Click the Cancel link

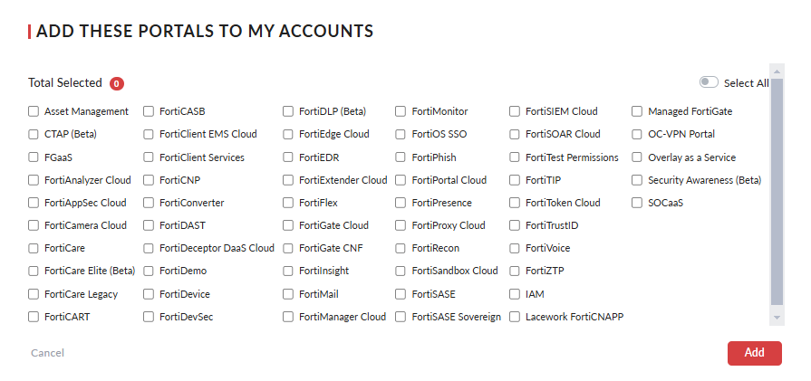coord(47,353)
